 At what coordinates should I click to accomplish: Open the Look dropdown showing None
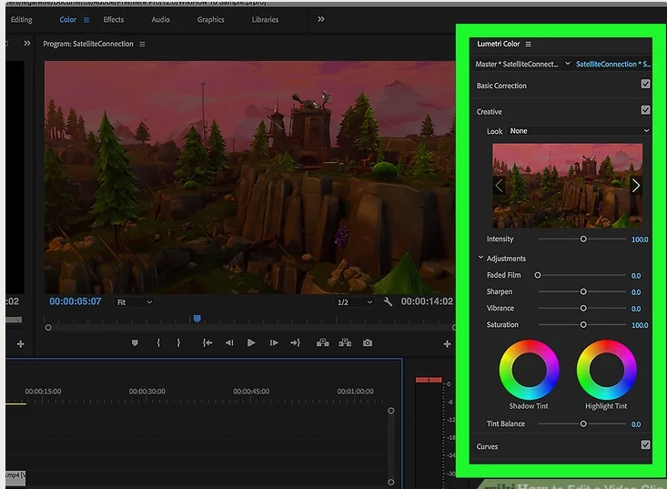(x=579, y=131)
